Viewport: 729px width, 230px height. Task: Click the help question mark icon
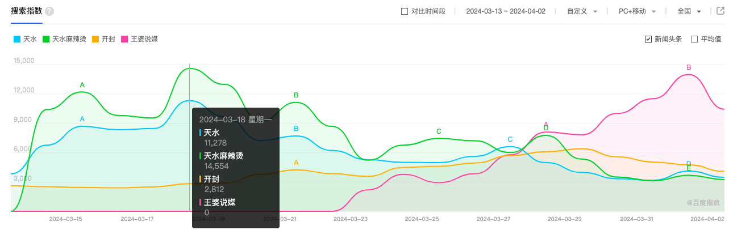(x=49, y=11)
